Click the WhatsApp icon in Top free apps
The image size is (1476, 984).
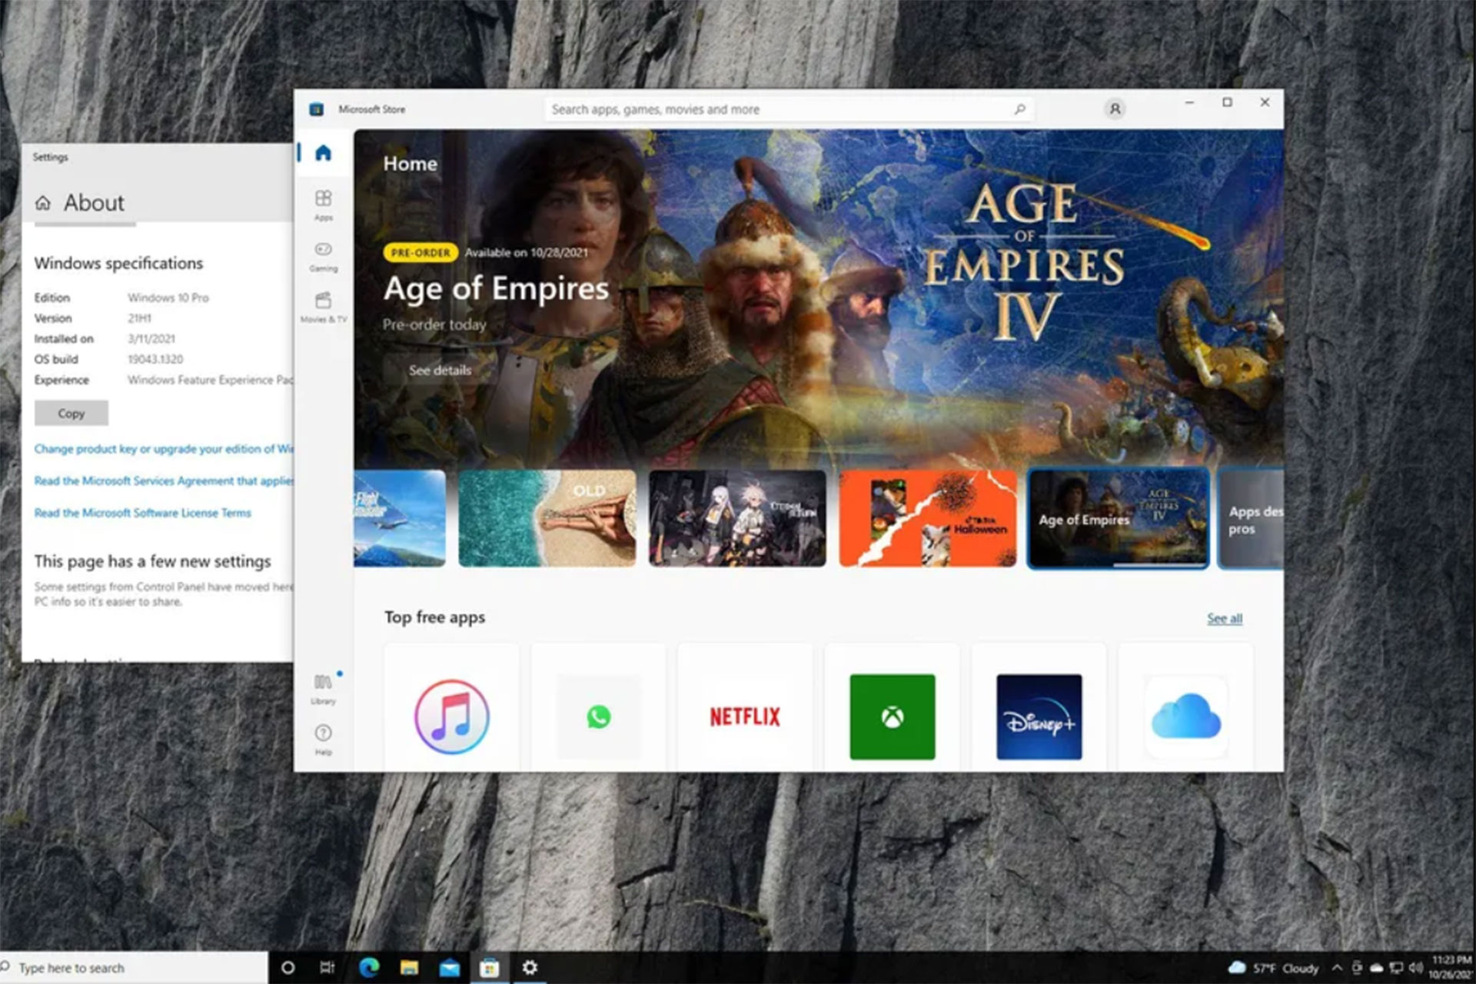[599, 717]
